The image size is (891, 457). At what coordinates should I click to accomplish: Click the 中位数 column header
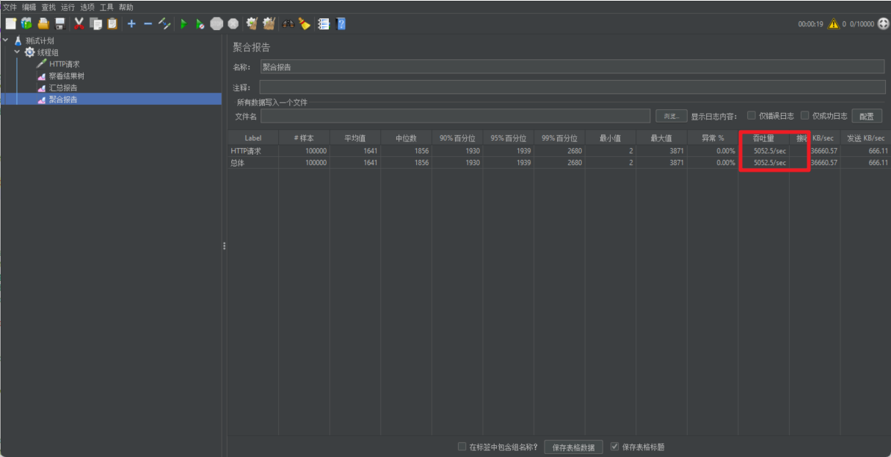click(406, 138)
